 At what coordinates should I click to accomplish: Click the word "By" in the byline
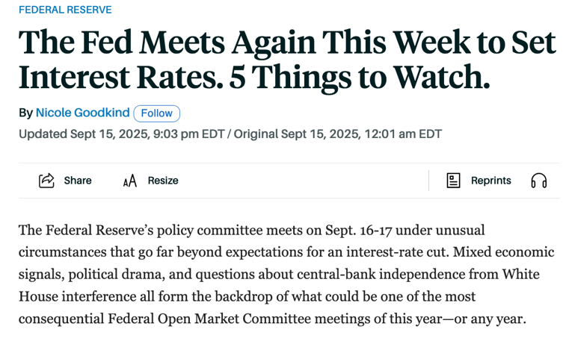pos(25,113)
